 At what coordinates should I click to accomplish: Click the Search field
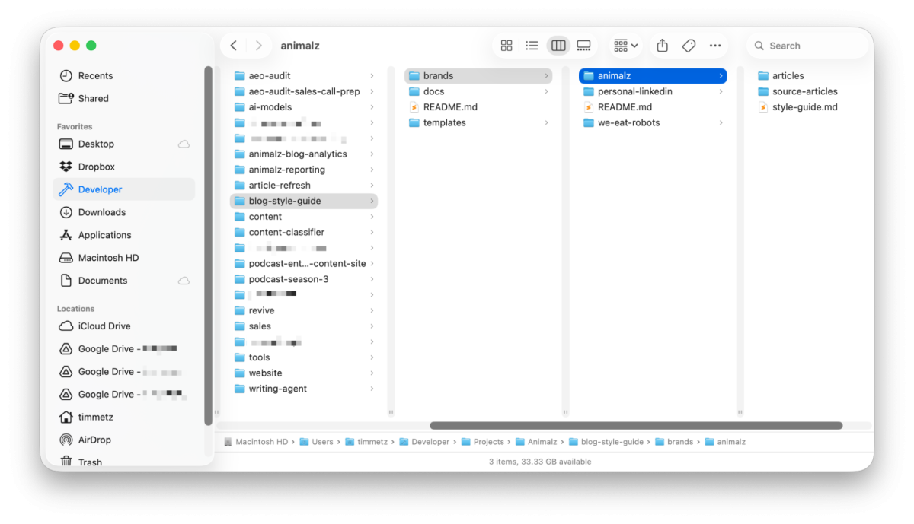pyautogui.click(x=807, y=46)
